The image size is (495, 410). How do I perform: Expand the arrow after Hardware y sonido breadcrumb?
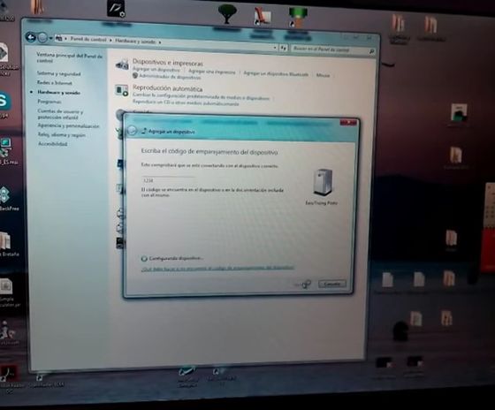point(160,42)
